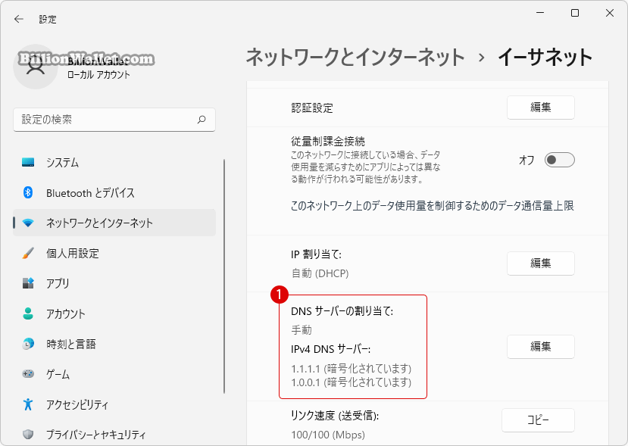Click the 手動 DNS assignment value
Image resolution: width=628 pixels, height=446 pixels.
(x=302, y=330)
